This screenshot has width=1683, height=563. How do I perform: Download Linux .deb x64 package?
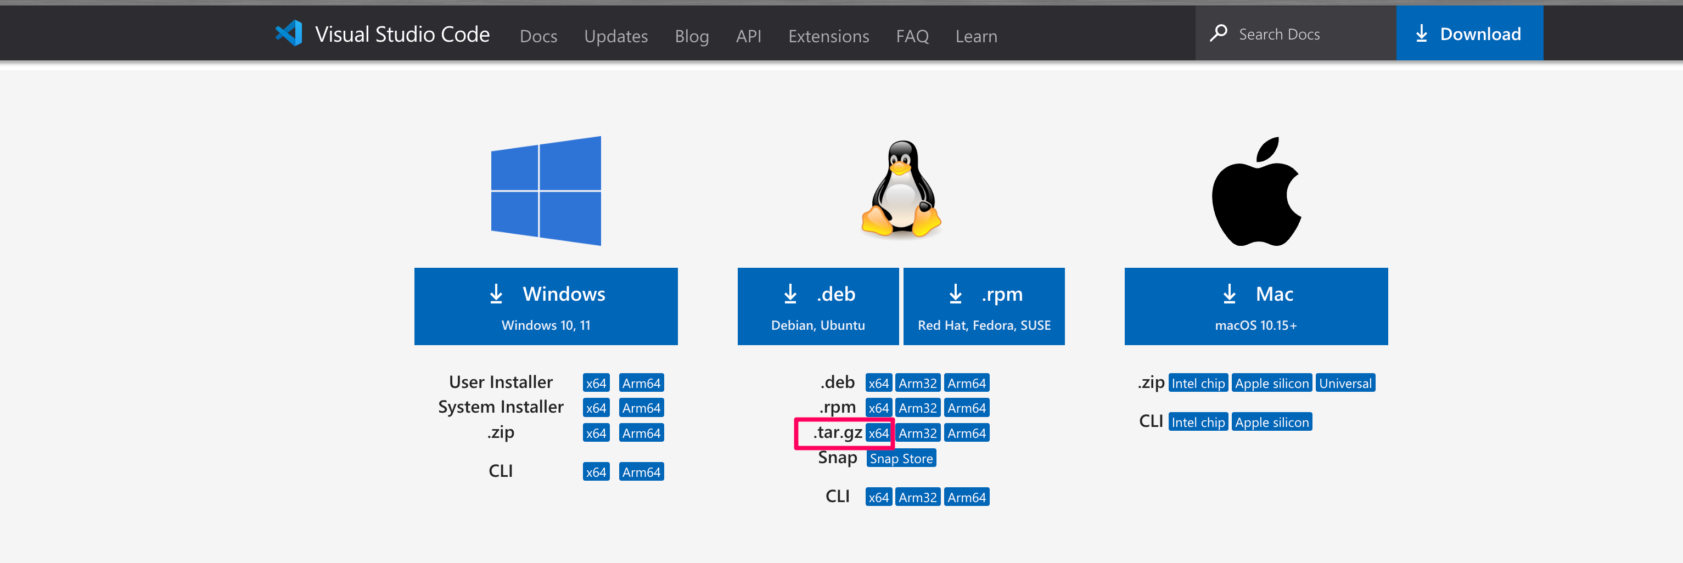coord(879,382)
